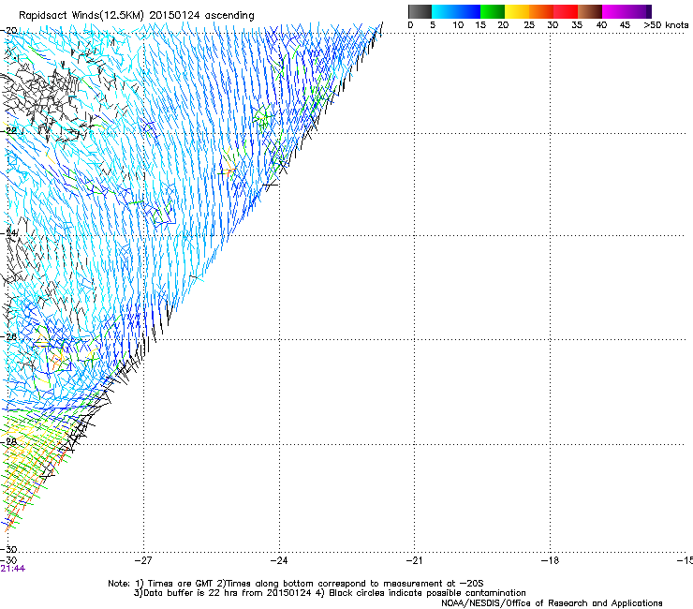Click the '-18' longitude axis label
This screenshot has height=609, width=693.
click(550, 560)
